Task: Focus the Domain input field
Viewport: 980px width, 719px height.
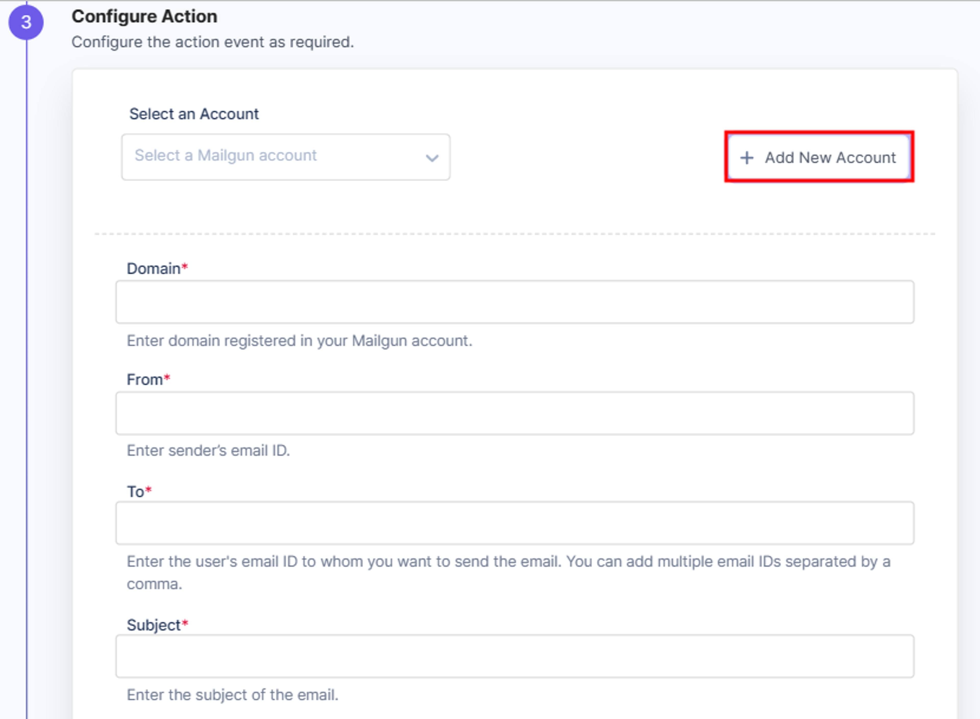Action: [x=515, y=302]
